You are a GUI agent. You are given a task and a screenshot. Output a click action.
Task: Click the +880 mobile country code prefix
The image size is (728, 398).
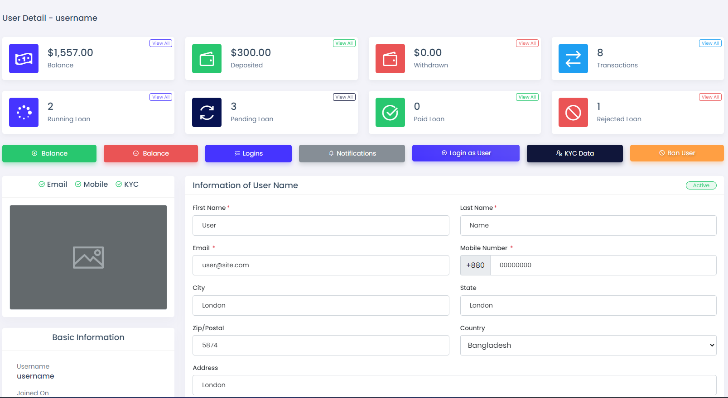pyautogui.click(x=475, y=265)
